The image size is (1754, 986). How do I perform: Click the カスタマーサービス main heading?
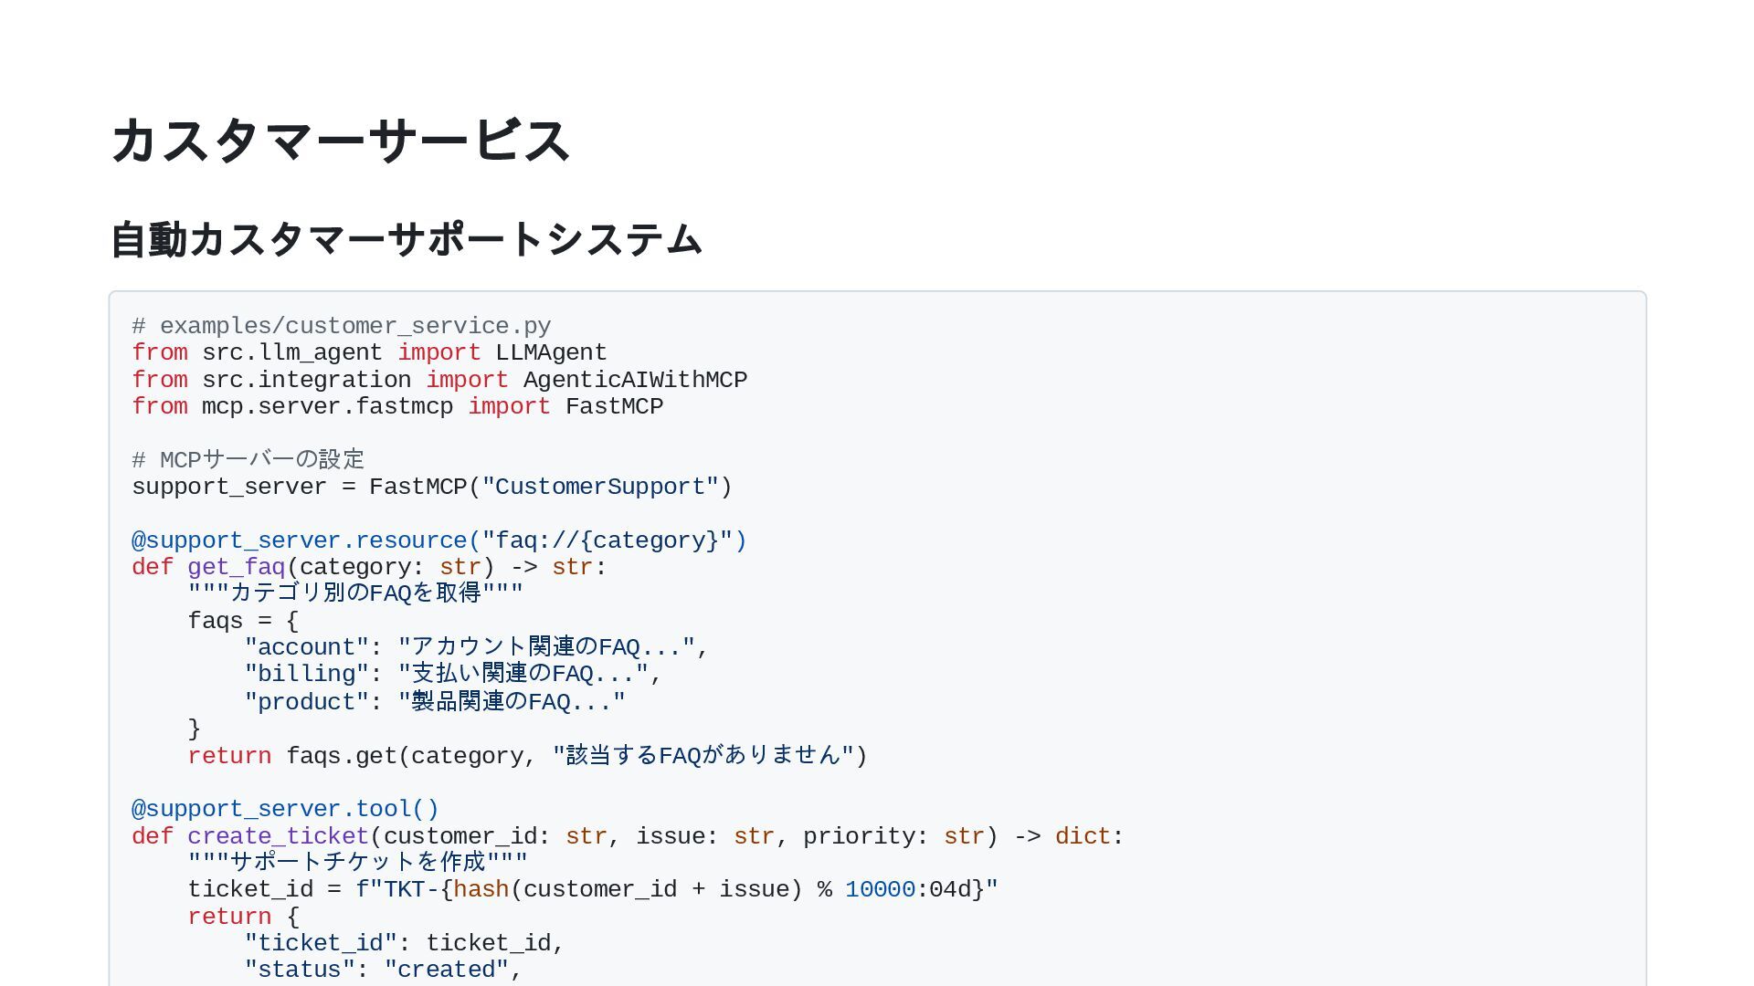click(x=340, y=142)
